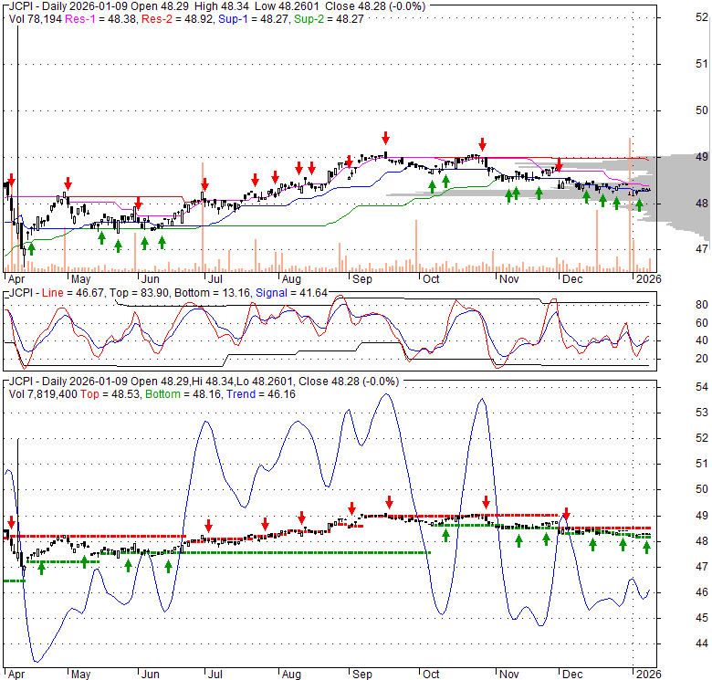
Task: Click the red arrow in early December, bottom chart
Action: pyautogui.click(x=566, y=514)
